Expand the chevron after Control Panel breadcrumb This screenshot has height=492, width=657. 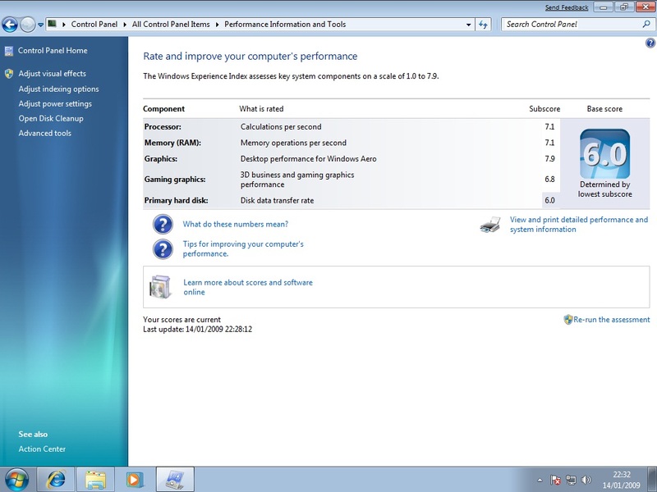click(x=125, y=25)
